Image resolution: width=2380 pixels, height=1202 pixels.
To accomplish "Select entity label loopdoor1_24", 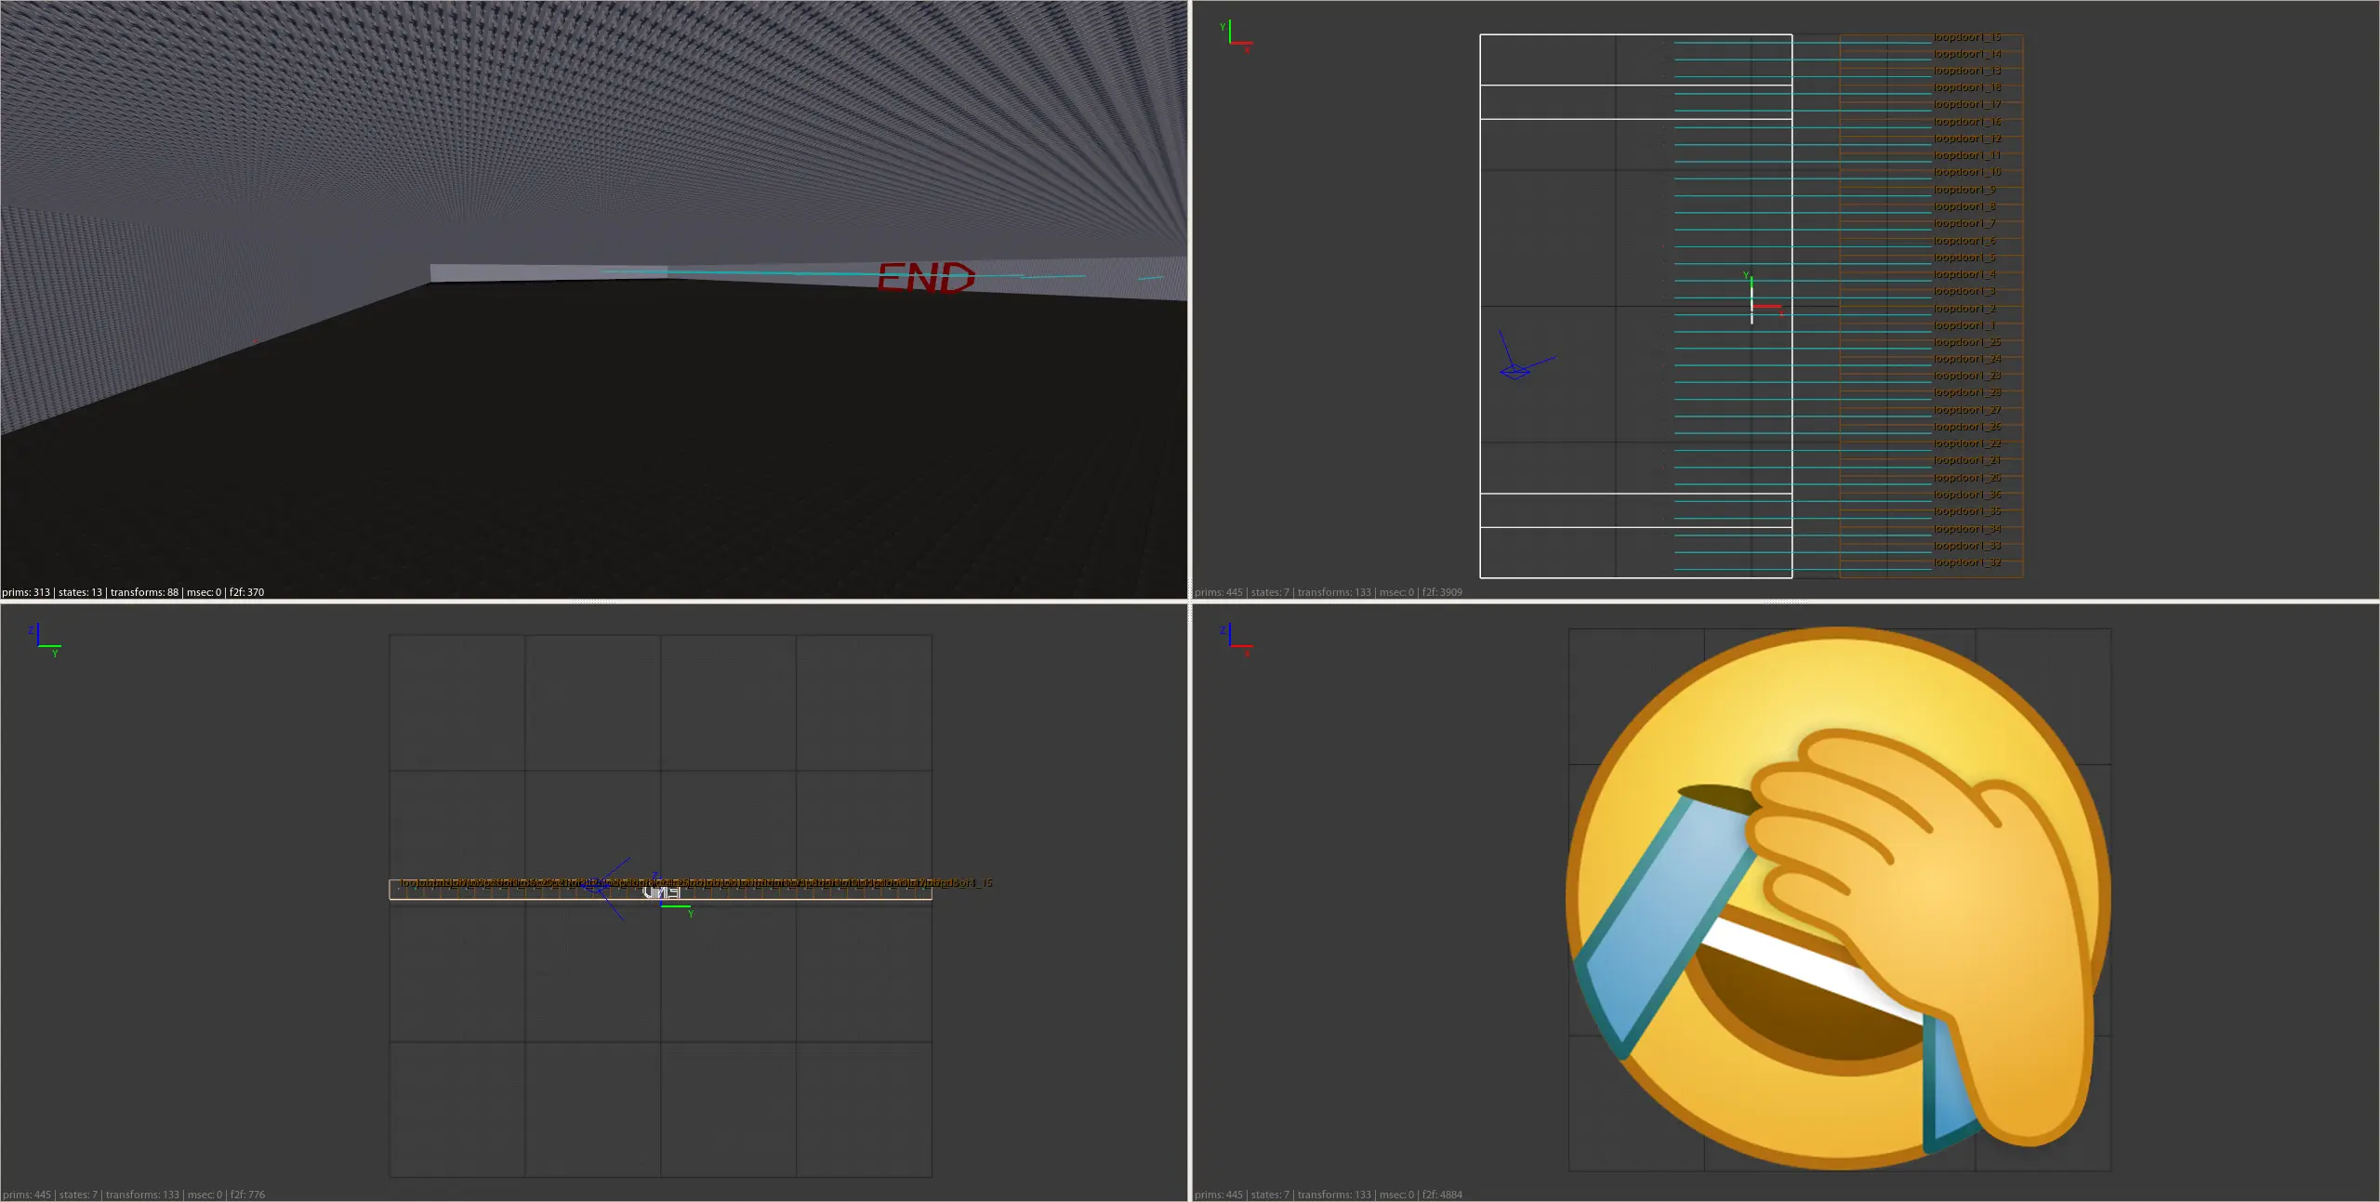I will click(1966, 359).
